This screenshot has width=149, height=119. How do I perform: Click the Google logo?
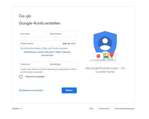pos(25,16)
